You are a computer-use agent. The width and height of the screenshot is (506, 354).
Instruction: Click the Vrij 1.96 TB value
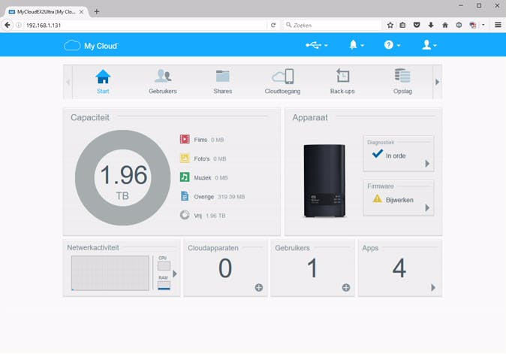pos(215,216)
